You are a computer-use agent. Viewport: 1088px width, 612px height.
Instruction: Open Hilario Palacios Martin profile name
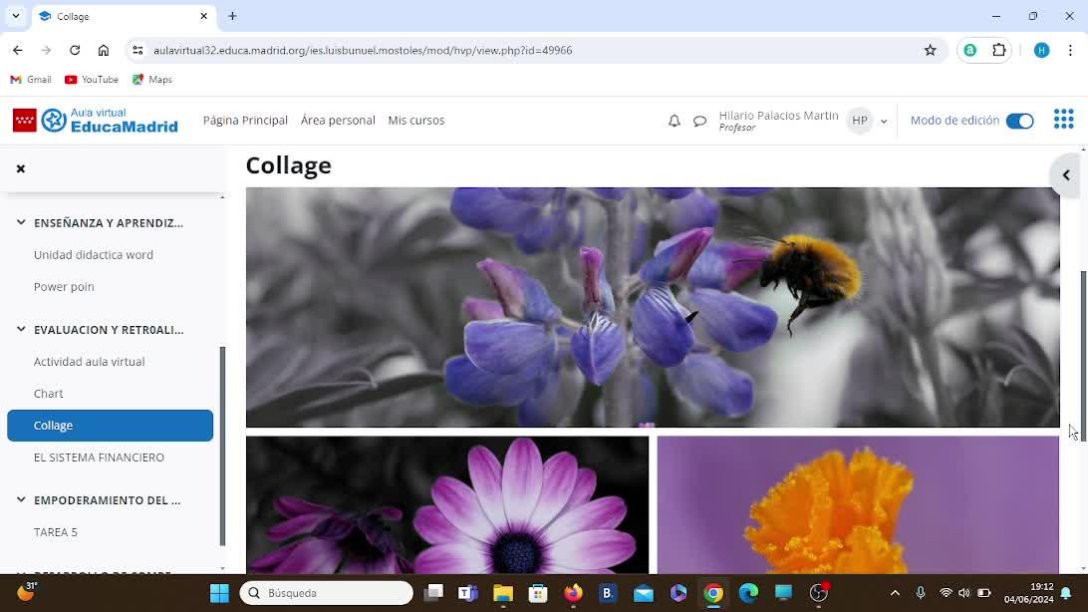(778, 116)
